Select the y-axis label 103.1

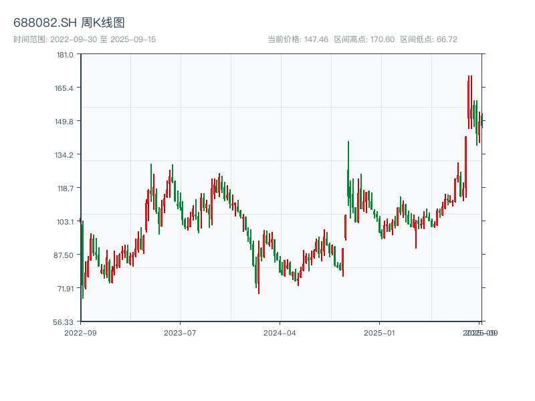click(65, 222)
